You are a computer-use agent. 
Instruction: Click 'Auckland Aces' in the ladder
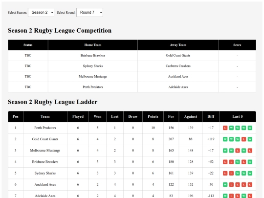click(45, 184)
